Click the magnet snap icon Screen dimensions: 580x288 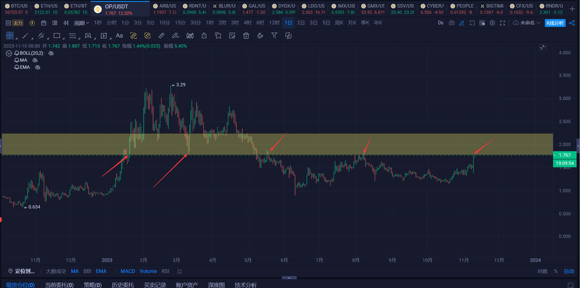click(x=260, y=35)
